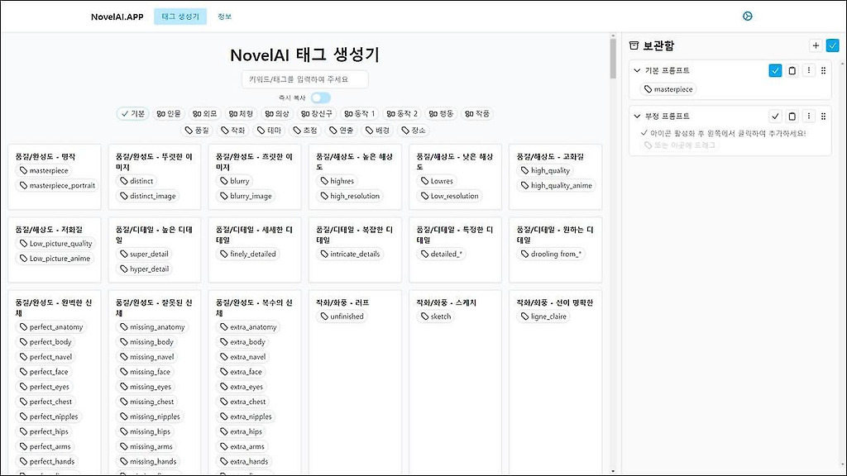Add the blurry tag
Image resolution: width=847 pixels, height=476 pixels.
(x=234, y=181)
